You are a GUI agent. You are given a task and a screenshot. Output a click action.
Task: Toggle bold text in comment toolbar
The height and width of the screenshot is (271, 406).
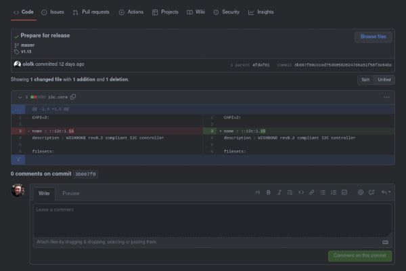(x=269, y=192)
